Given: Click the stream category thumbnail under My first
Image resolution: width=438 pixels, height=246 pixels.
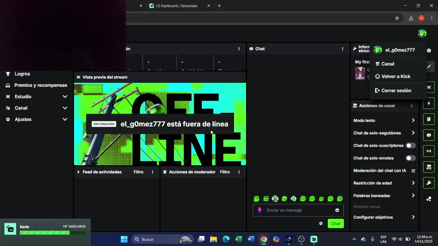Looking at the screenshot, I should 360,73.
